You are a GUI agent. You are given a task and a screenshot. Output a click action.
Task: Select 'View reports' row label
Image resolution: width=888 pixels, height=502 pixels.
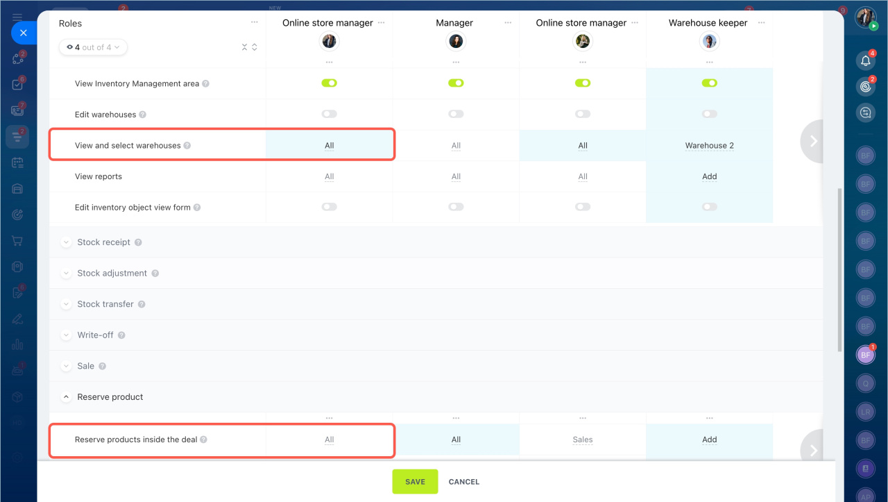[99, 176]
